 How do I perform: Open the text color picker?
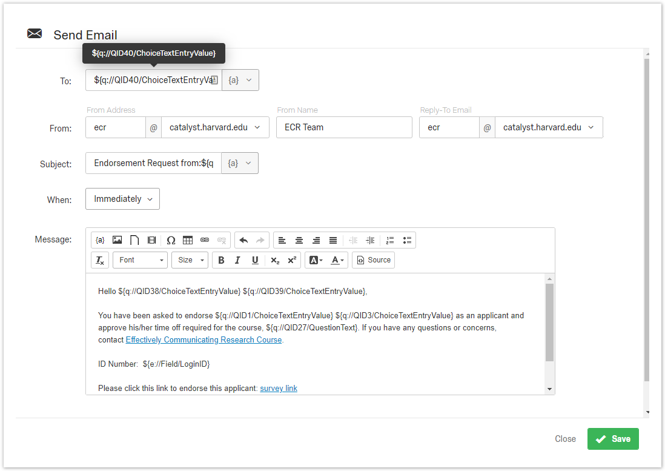click(337, 260)
